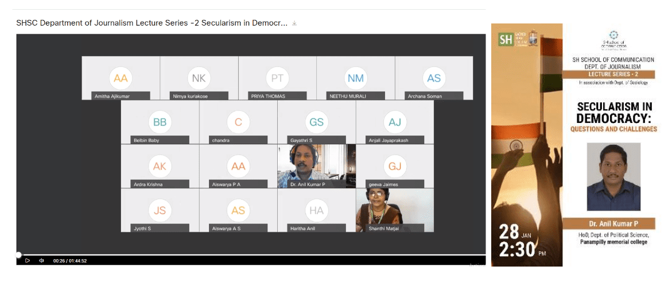Click the Haritha Anil name label
This screenshot has width=672, height=282.
click(x=304, y=229)
